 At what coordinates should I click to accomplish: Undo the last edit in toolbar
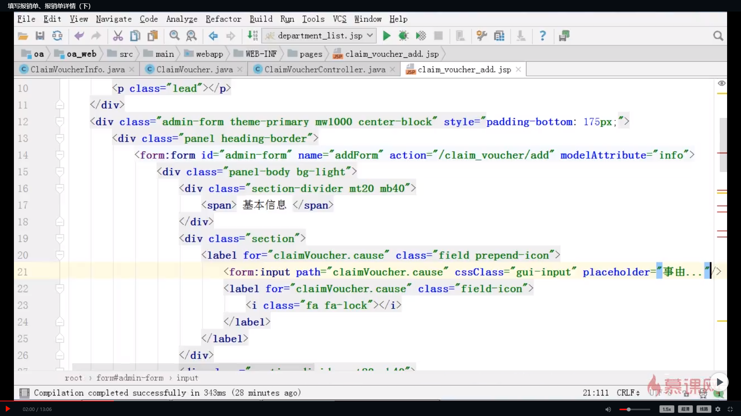[79, 36]
